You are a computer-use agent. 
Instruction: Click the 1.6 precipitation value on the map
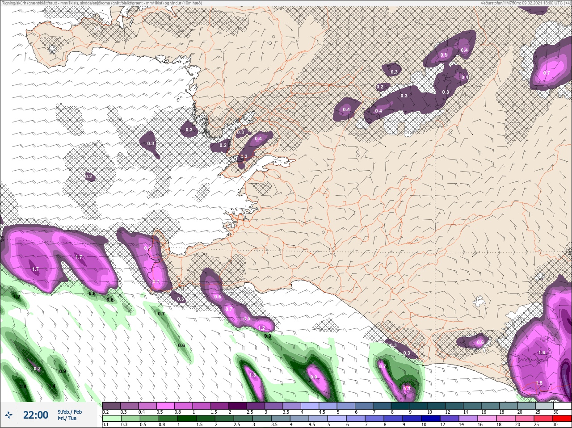point(542,352)
